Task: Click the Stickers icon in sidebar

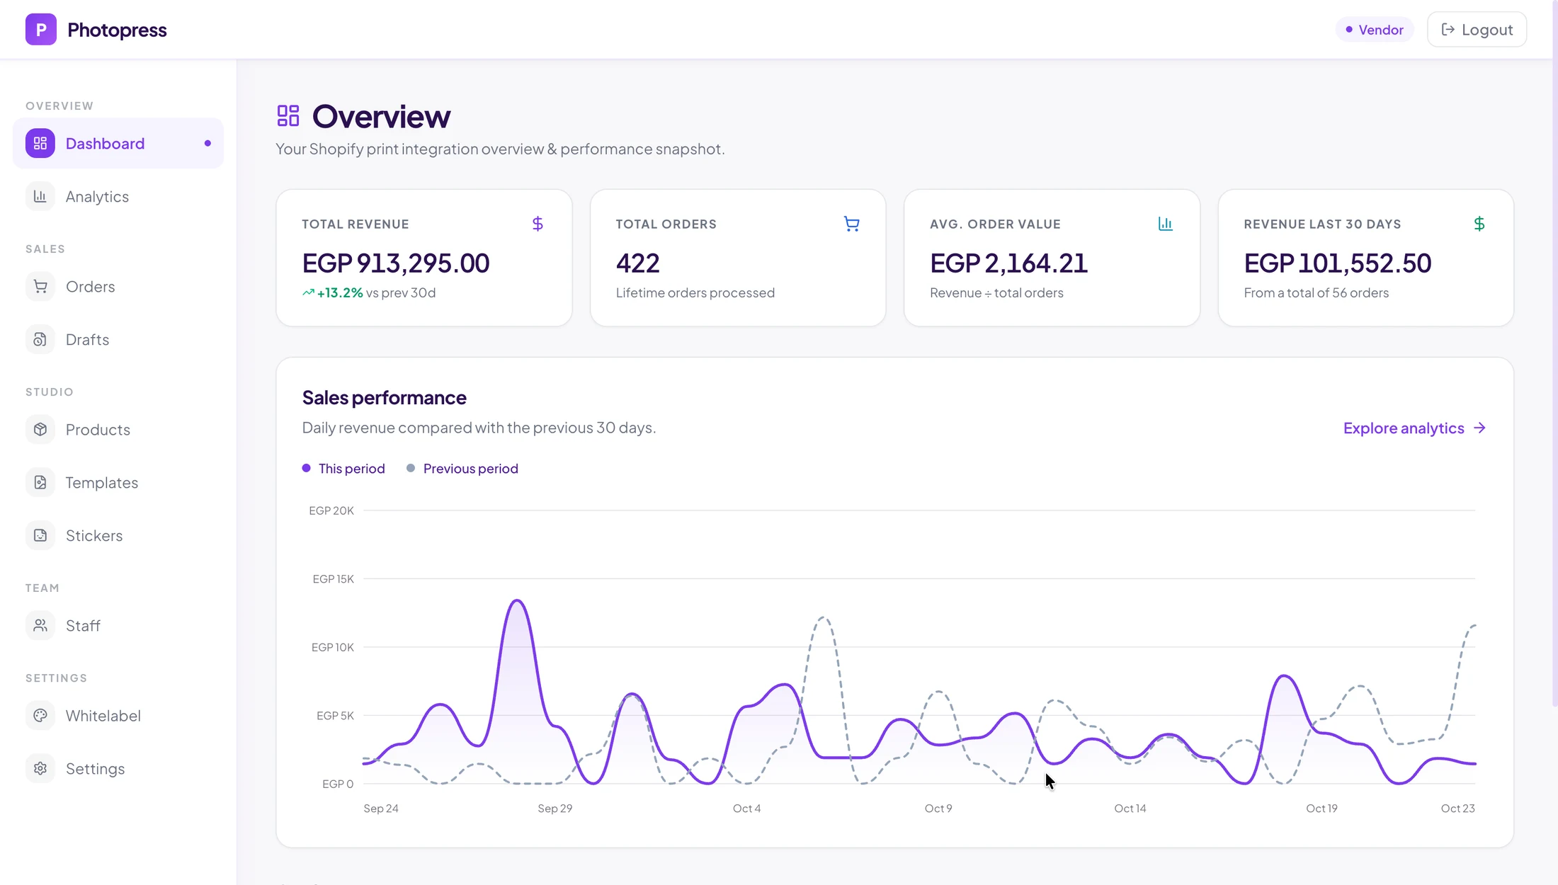Action: (x=40, y=535)
